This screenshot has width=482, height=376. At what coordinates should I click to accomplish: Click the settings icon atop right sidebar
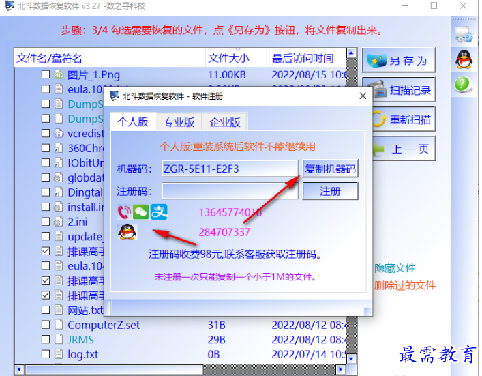[x=464, y=34]
